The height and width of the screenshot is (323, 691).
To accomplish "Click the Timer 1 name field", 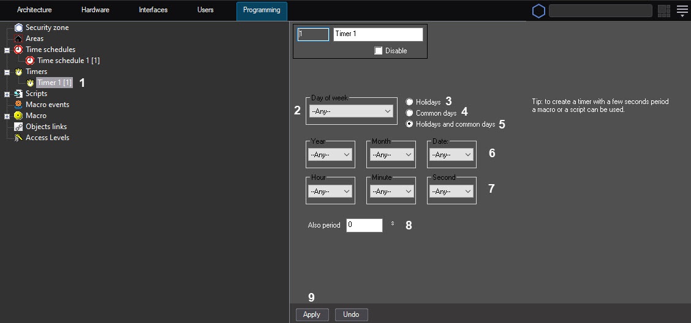I will tap(378, 34).
